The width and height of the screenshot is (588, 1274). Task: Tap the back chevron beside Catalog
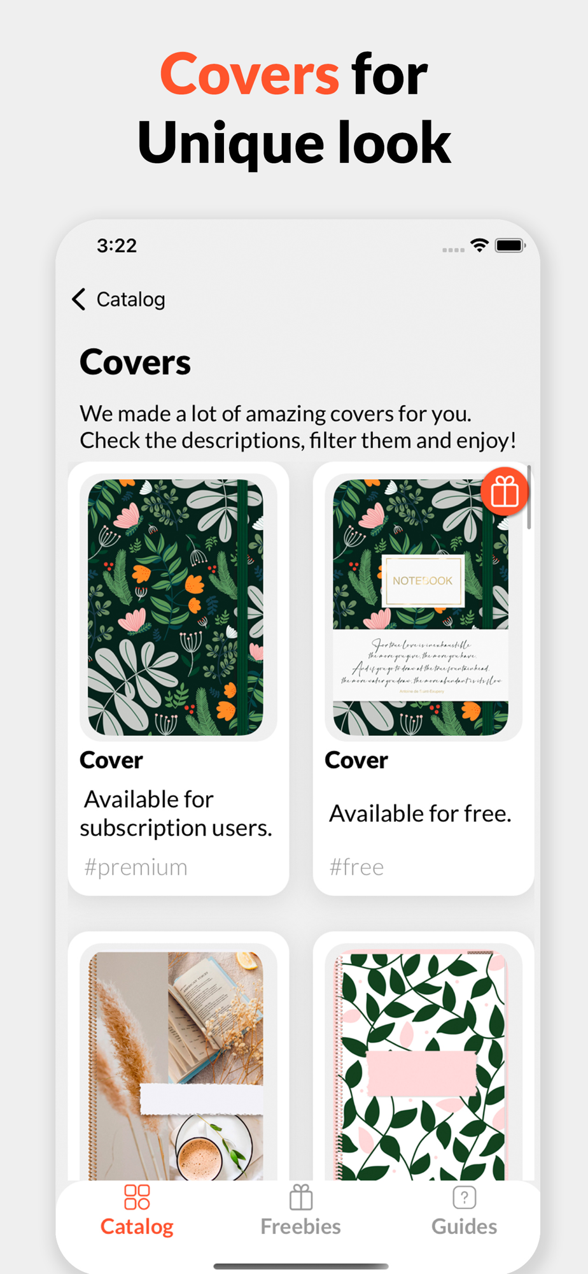(x=79, y=299)
